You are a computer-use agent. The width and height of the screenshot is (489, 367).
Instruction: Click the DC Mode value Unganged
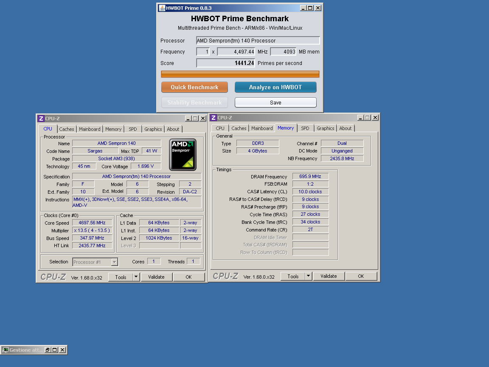pos(342,151)
